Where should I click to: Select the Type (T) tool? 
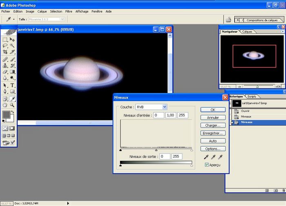13,85
